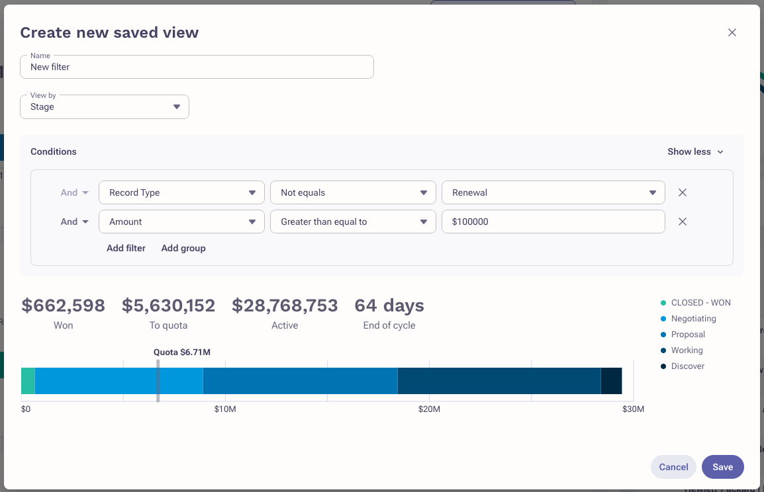
Task: Cancel creating the saved view
Action: pyautogui.click(x=673, y=467)
